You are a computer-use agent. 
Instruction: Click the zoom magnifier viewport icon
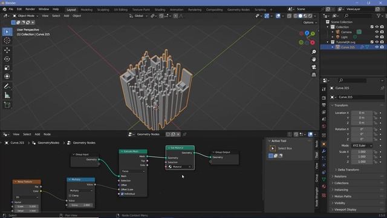(314, 52)
